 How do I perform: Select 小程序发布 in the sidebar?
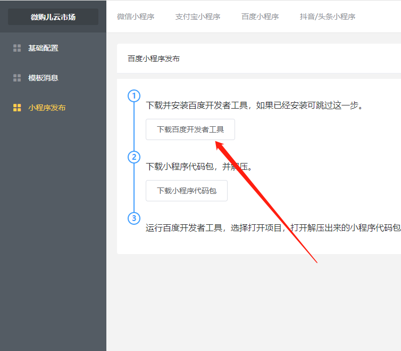tap(47, 108)
